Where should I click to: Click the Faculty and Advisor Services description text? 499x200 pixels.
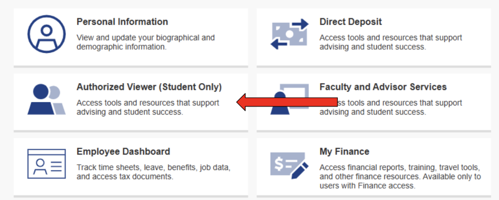tap(391, 107)
